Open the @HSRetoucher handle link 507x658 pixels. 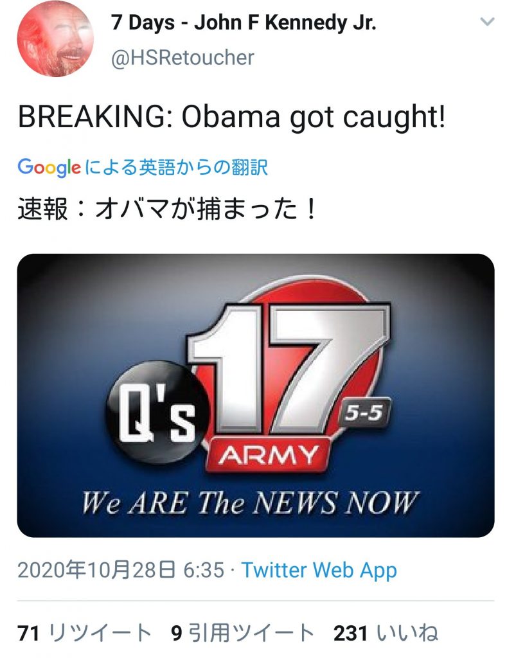[x=183, y=58]
